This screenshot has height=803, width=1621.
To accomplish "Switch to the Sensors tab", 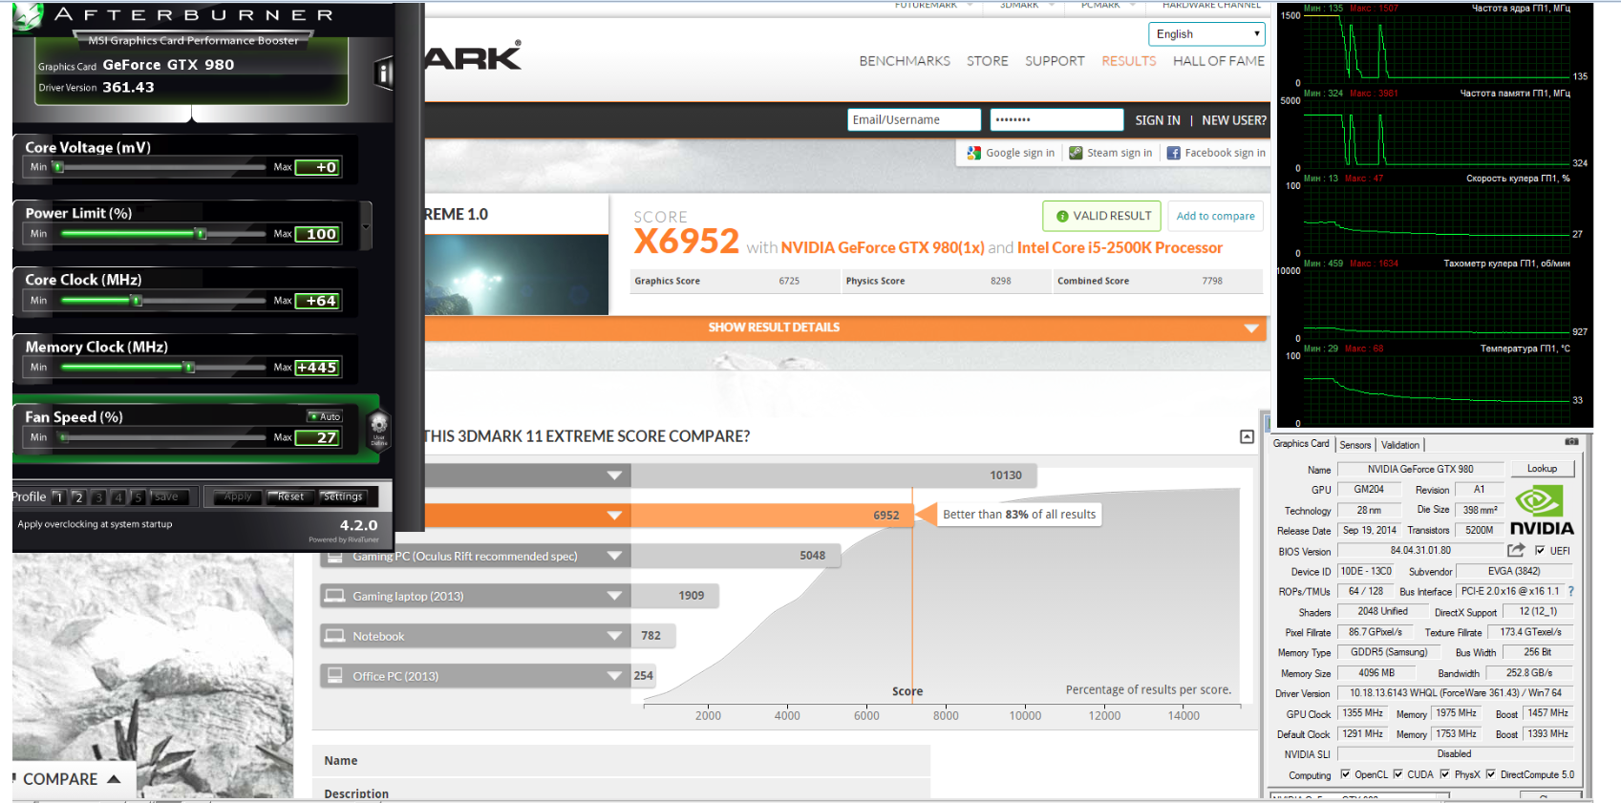I will (x=1354, y=445).
